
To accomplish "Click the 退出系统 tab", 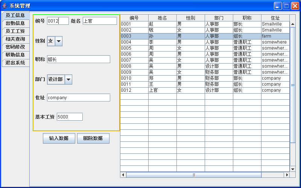I will coord(15,63).
